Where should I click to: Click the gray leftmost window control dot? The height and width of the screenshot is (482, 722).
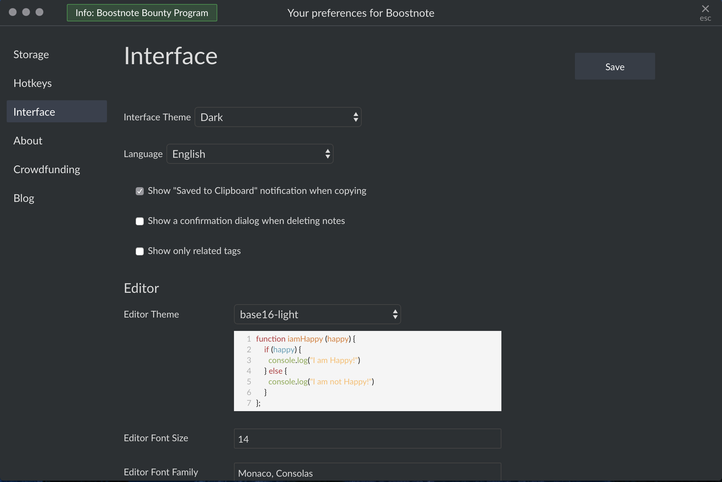click(x=13, y=12)
